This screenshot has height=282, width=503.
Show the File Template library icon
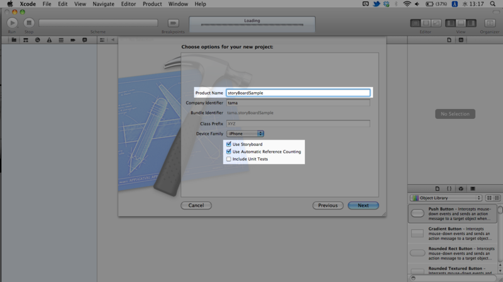pos(437,189)
